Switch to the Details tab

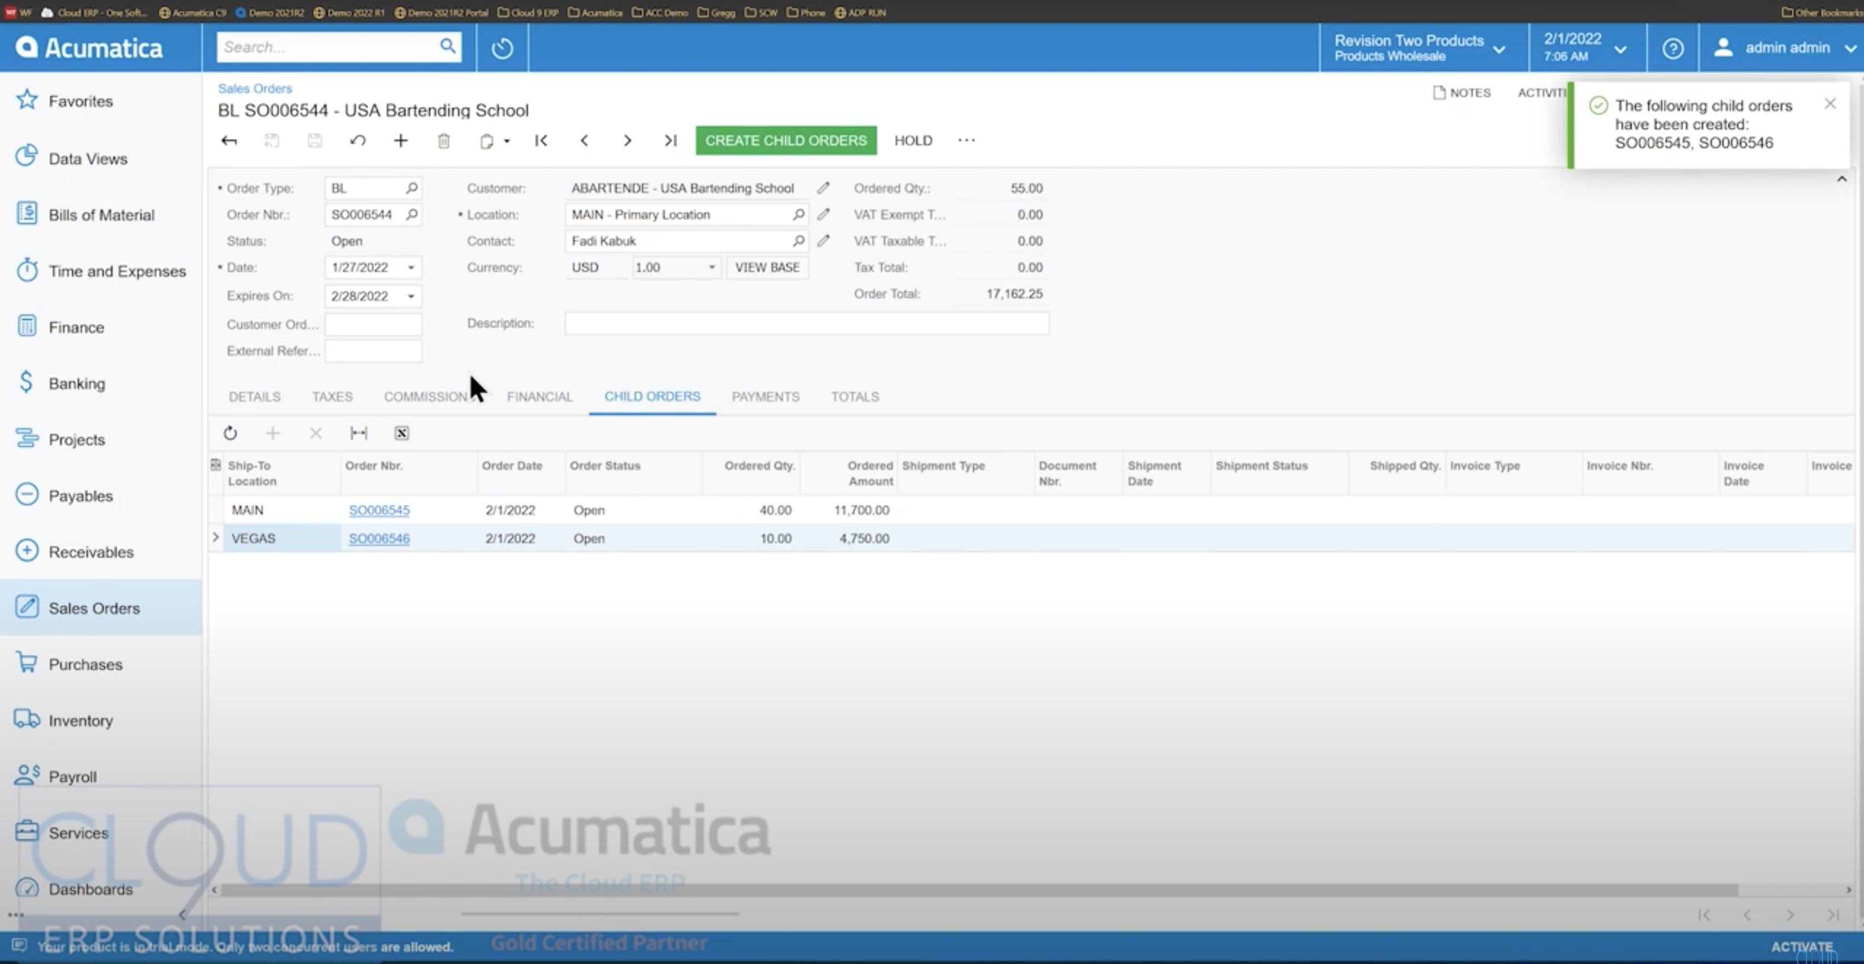pos(254,396)
